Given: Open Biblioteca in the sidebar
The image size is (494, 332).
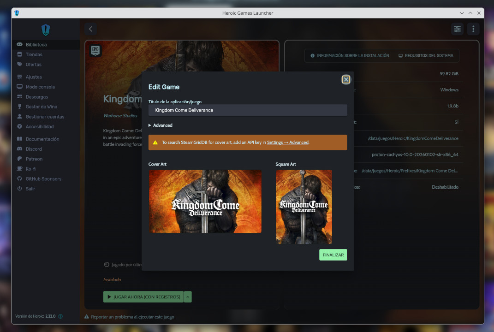Looking at the screenshot, I should pyautogui.click(x=45, y=45).
